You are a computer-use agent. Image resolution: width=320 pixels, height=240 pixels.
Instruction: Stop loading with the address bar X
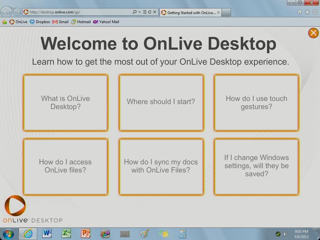(155, 12)
